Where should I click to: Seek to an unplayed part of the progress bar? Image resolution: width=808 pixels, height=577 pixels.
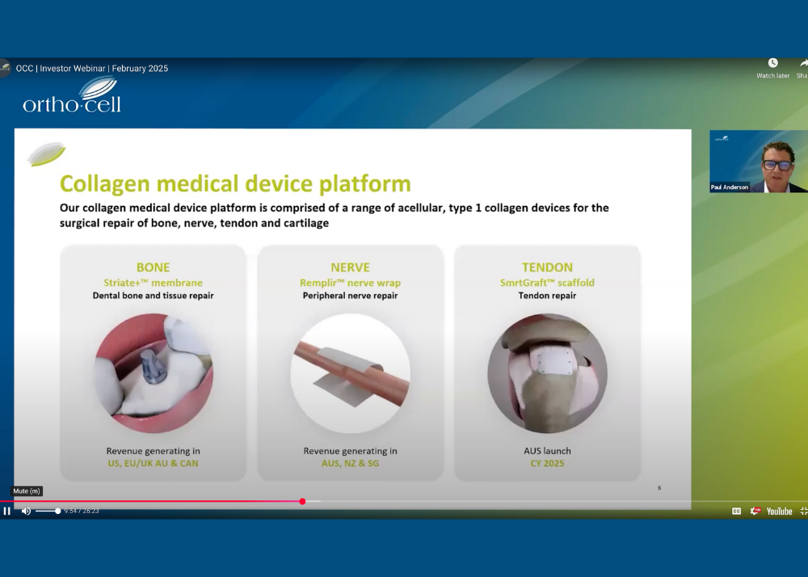click(525, 501)
